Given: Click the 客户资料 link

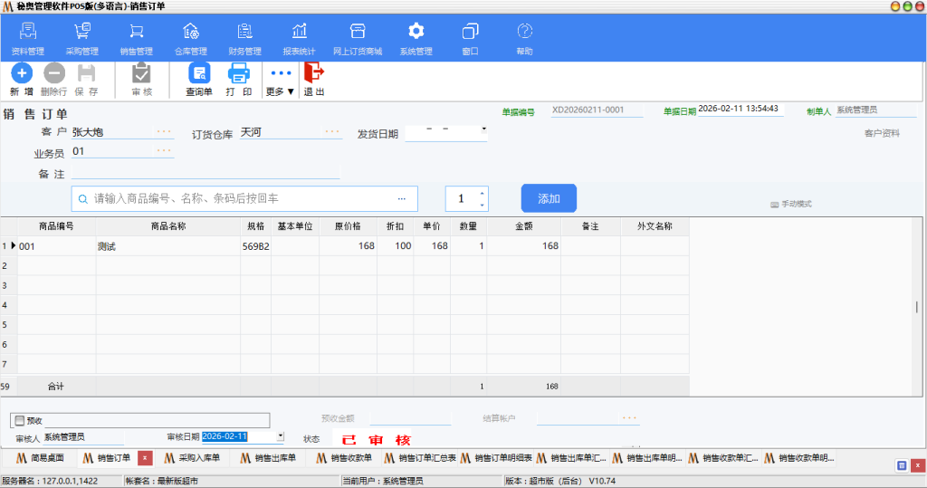Looking at the screenshot, I should [881, 133].
